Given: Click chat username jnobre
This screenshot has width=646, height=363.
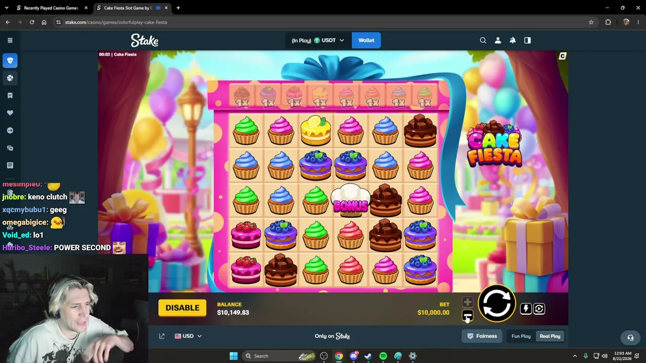Looking at the screenshot, I should point(14,197).
